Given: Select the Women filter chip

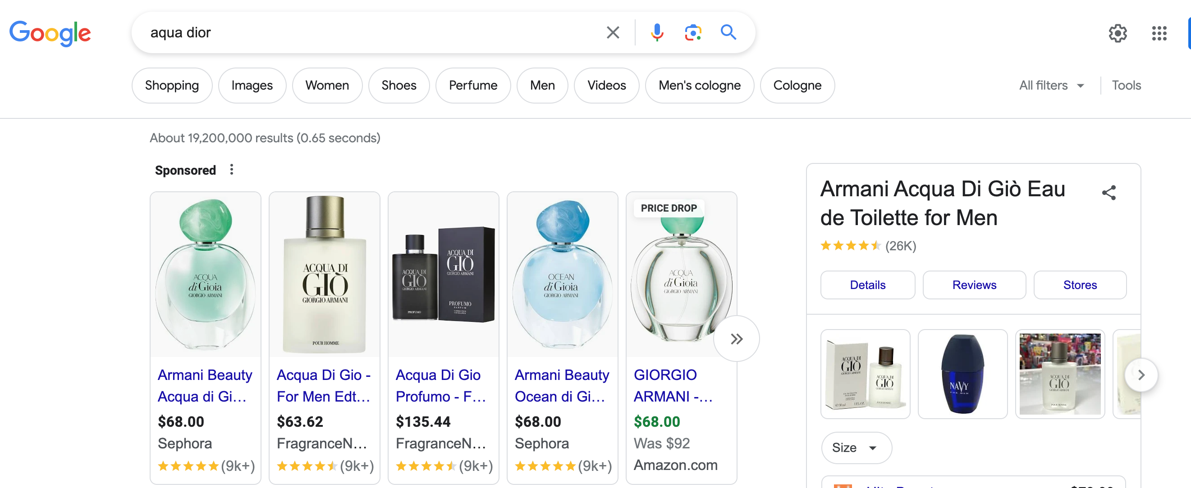Looking at the screenshot, I should [327, 86].
